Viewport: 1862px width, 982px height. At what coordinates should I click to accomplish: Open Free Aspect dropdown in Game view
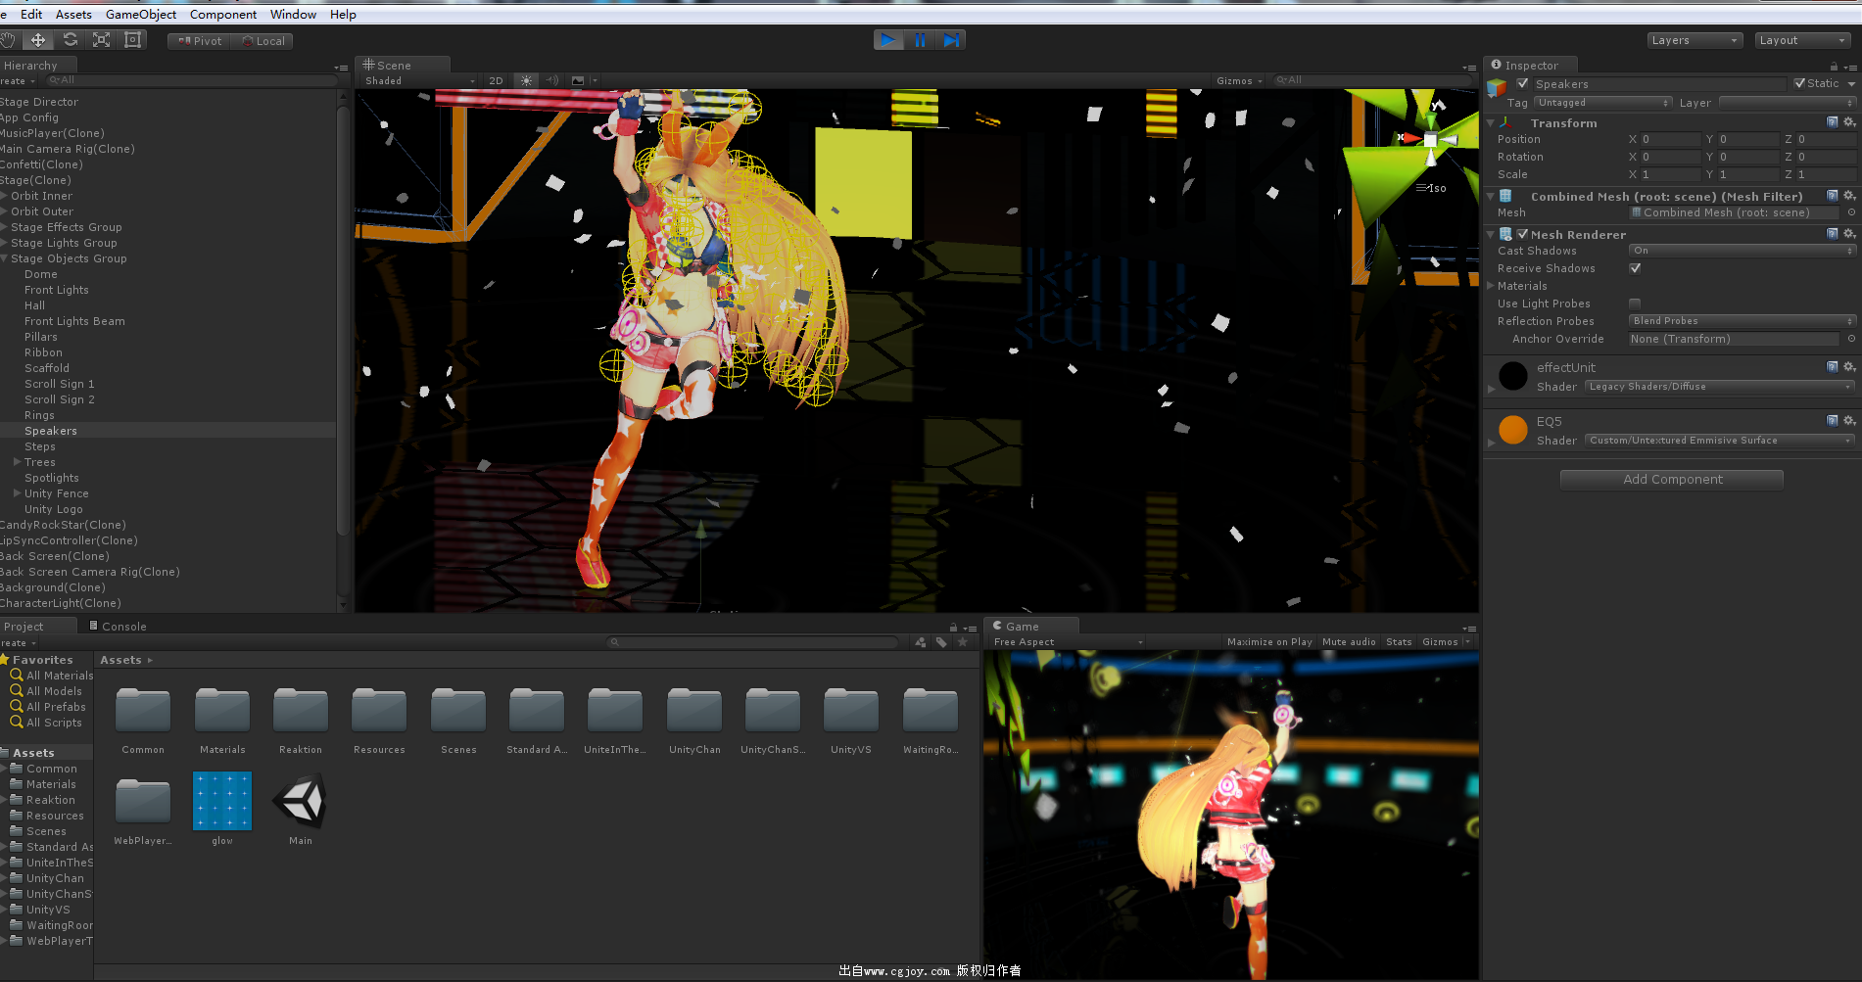(x=1067, y=642)
